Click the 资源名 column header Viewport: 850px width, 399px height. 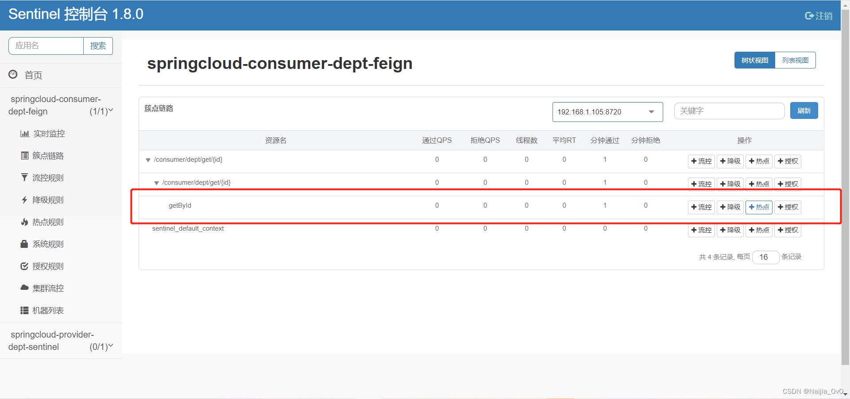point(276,140)
